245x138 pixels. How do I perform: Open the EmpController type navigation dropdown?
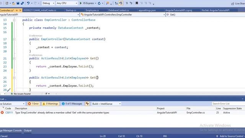pyautogui.click(x=122, y=15)
